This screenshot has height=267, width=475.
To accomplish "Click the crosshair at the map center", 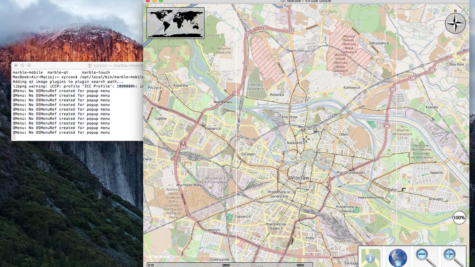I will click(x=305, y=139).
